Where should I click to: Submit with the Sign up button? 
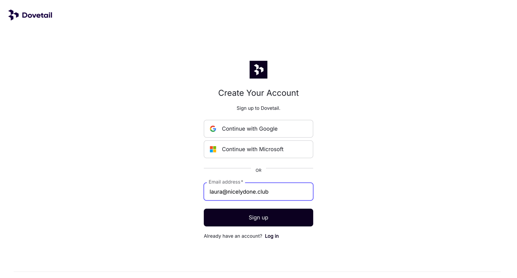point(258,218)
